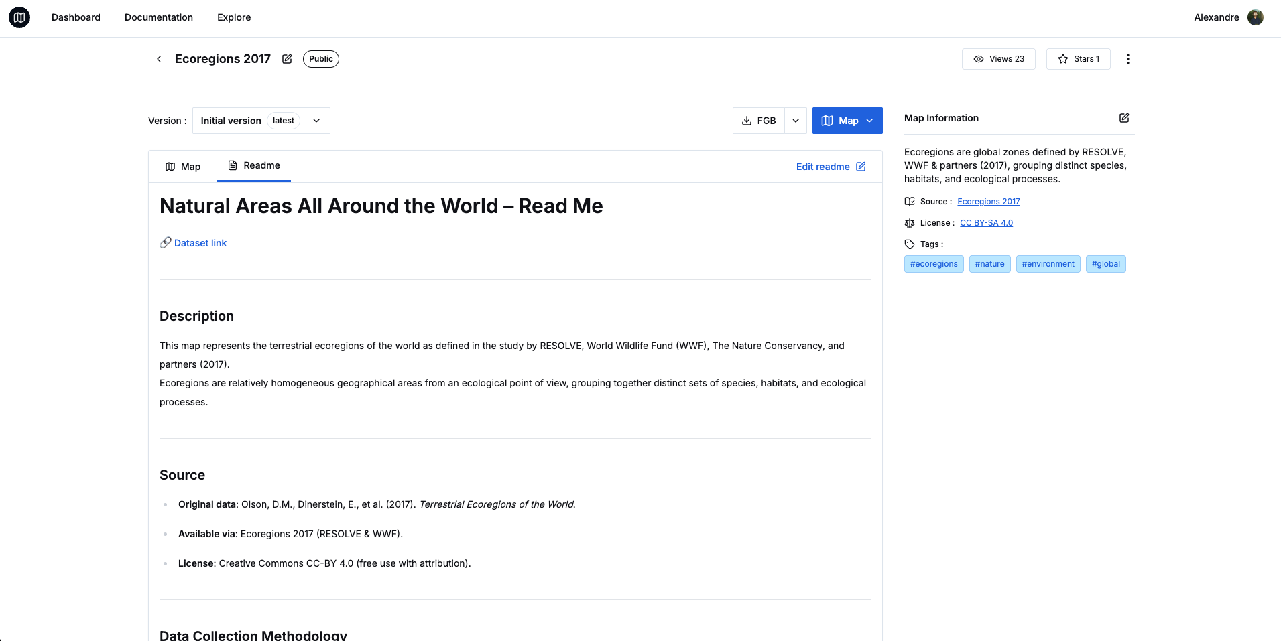This screenshot has width=1281, height=641.
Task: Open the CC BY-SA 4.0 license link
Action: (986, 222)
